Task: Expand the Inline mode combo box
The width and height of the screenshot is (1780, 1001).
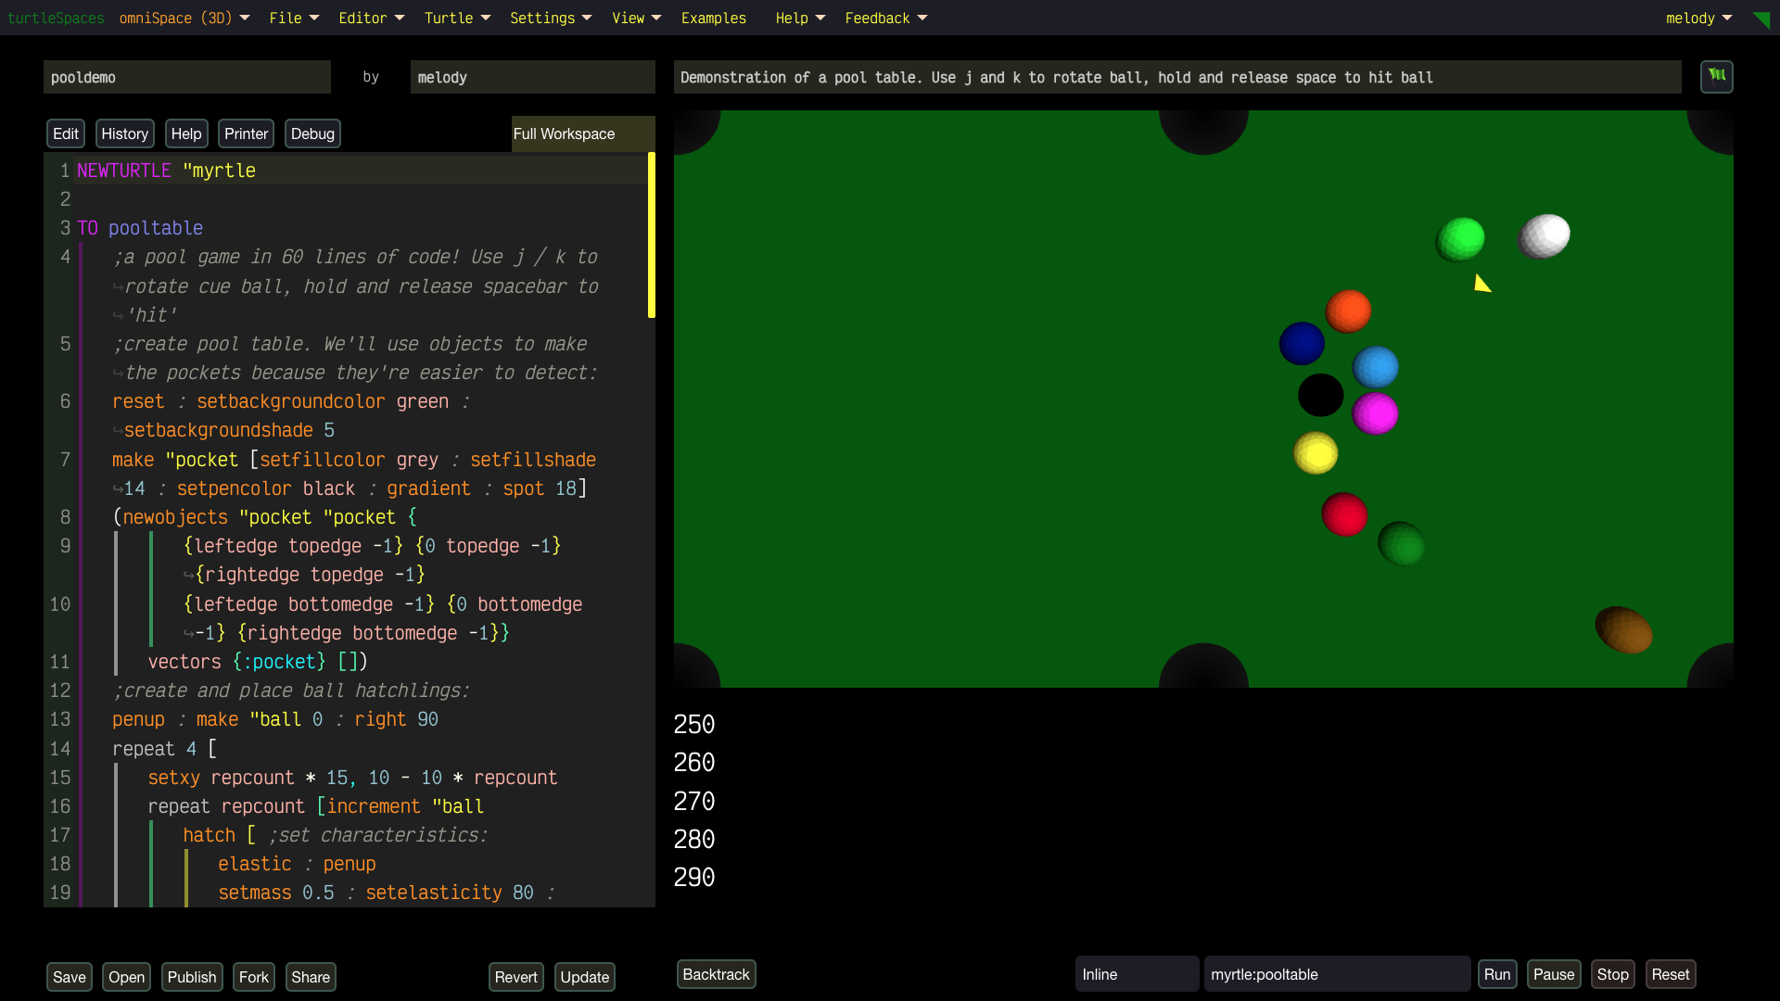Action: pos(1137,974)
